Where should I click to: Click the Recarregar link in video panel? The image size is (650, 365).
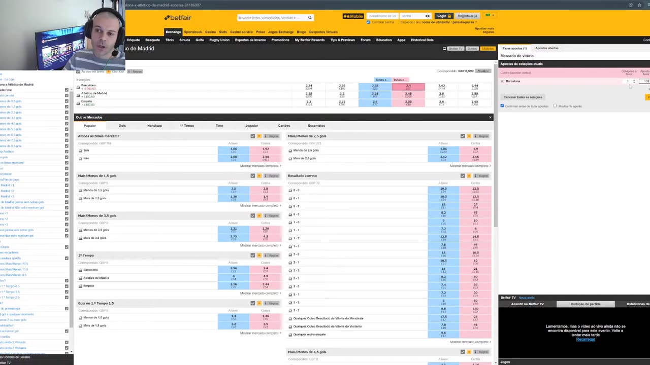click(x=585, y=339)
